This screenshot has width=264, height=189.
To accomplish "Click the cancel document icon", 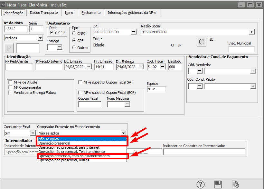I will (x=235, y=184).
